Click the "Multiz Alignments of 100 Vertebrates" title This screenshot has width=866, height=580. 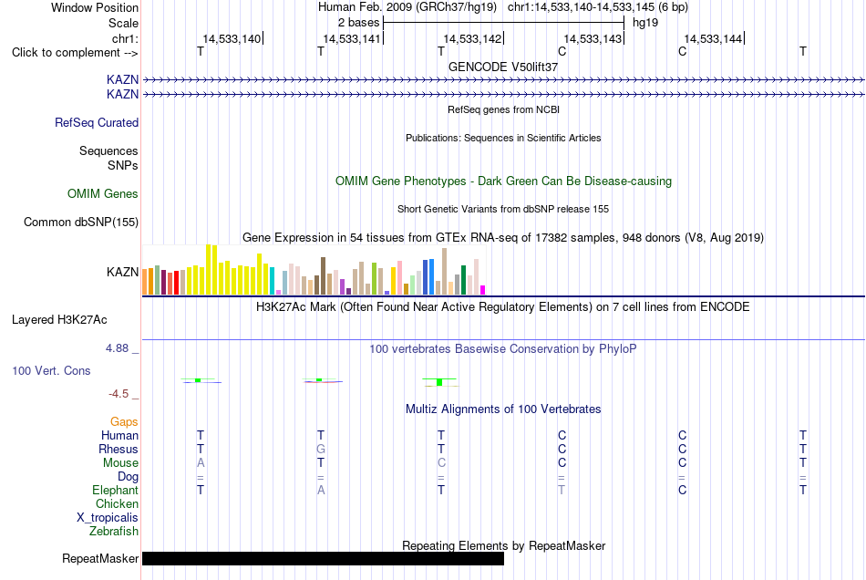coord(503,409)
